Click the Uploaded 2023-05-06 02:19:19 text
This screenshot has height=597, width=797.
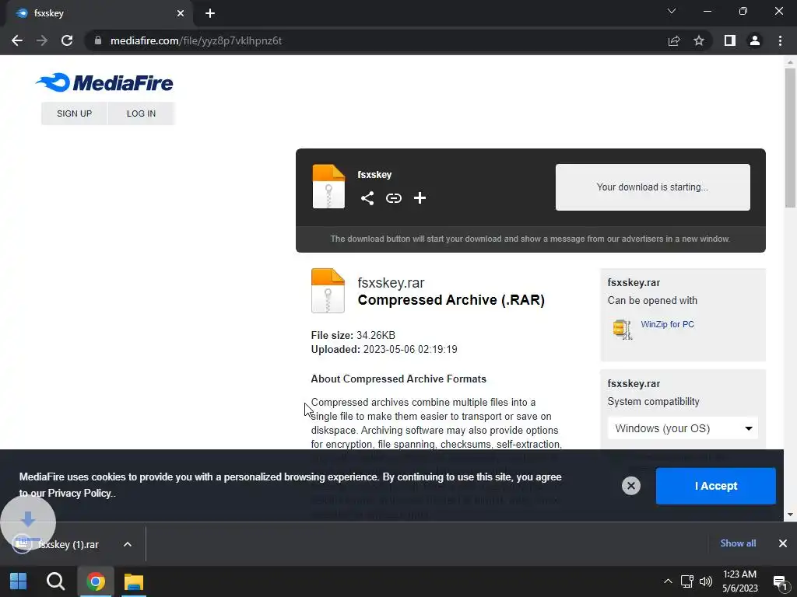point(384,349)
